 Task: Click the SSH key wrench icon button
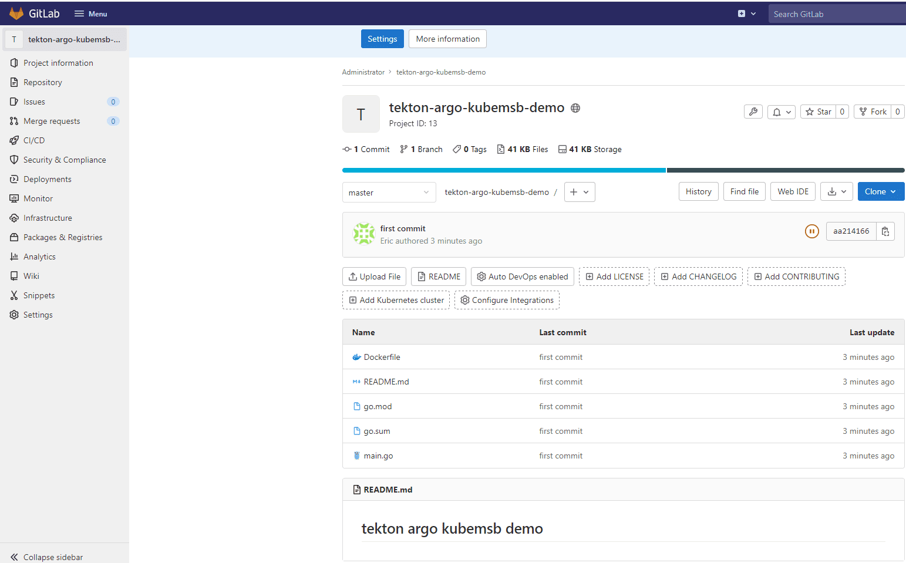(753, 112)
